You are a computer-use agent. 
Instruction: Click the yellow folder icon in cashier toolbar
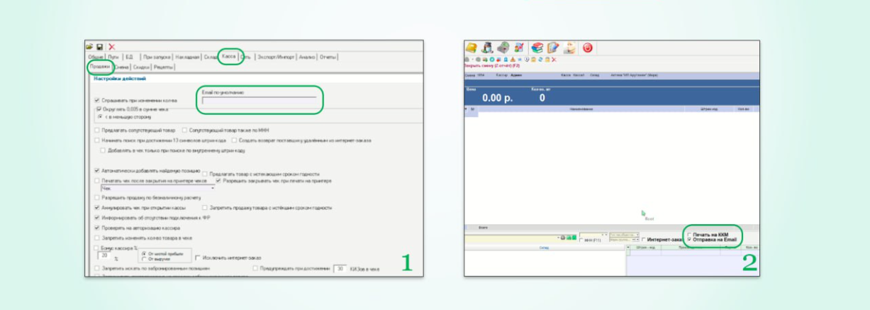[x=472, y=48]
